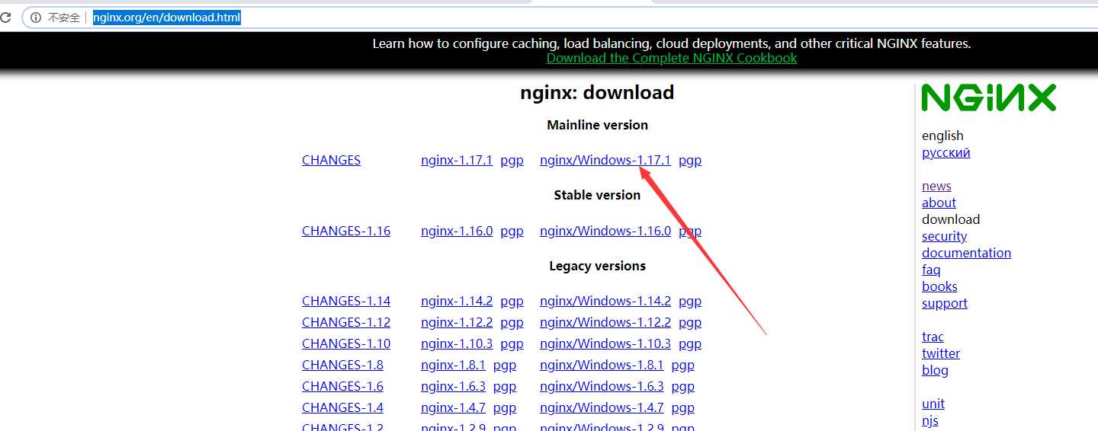Open pgp link beside nginx-1.8.1
The width and height of the screenshot is (1098, 431).
pyautogui.click(x=505, y=365)
